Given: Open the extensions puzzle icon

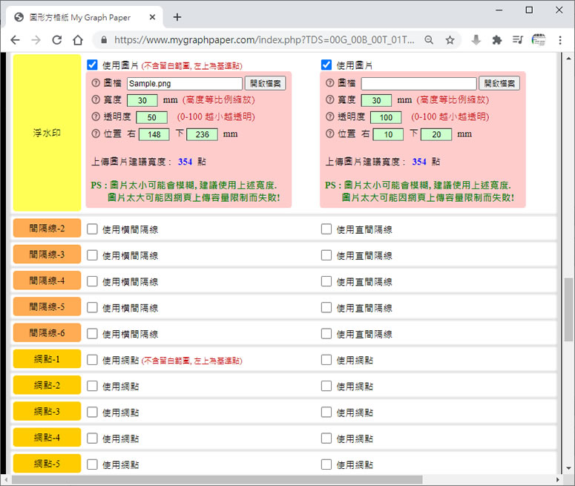Looking at the screenshot, I should 497,39.
